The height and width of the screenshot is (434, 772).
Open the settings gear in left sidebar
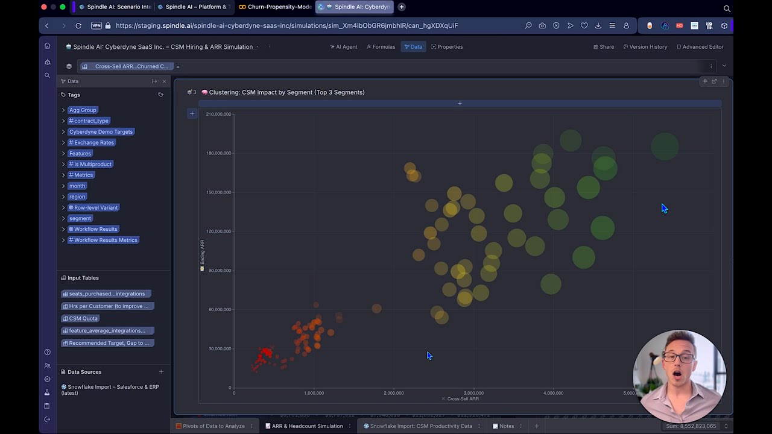47,379
